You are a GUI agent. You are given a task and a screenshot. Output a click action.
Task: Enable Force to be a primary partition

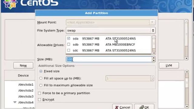point(39,93)
